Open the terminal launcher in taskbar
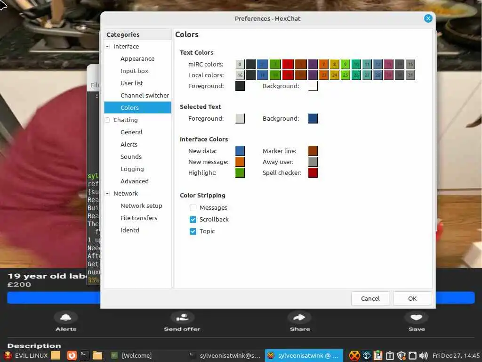Screen dimensions: 482x362 click(84, 355)
